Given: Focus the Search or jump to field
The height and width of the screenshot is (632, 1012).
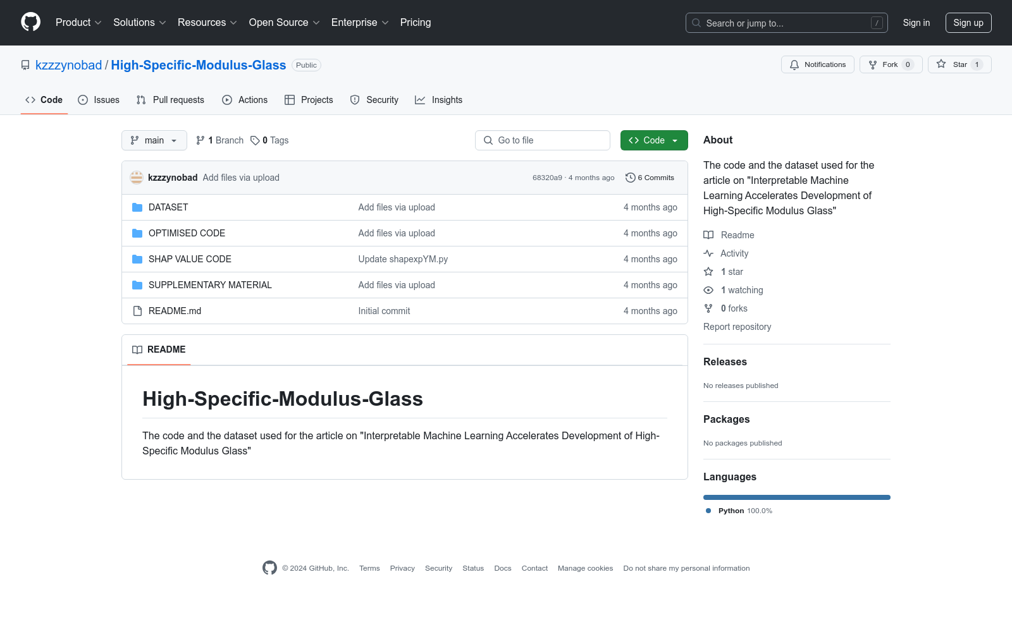Looking at the screenshot, I should coord(787,23).
